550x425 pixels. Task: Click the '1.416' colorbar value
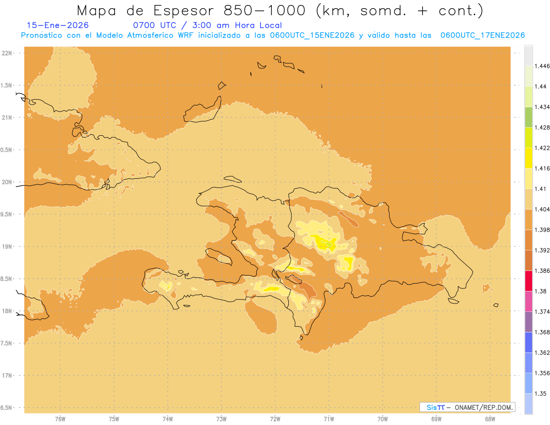tap(542, 168)
